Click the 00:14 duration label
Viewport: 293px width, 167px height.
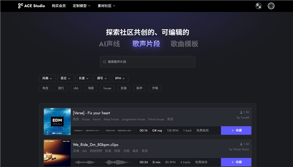(143, 130)
